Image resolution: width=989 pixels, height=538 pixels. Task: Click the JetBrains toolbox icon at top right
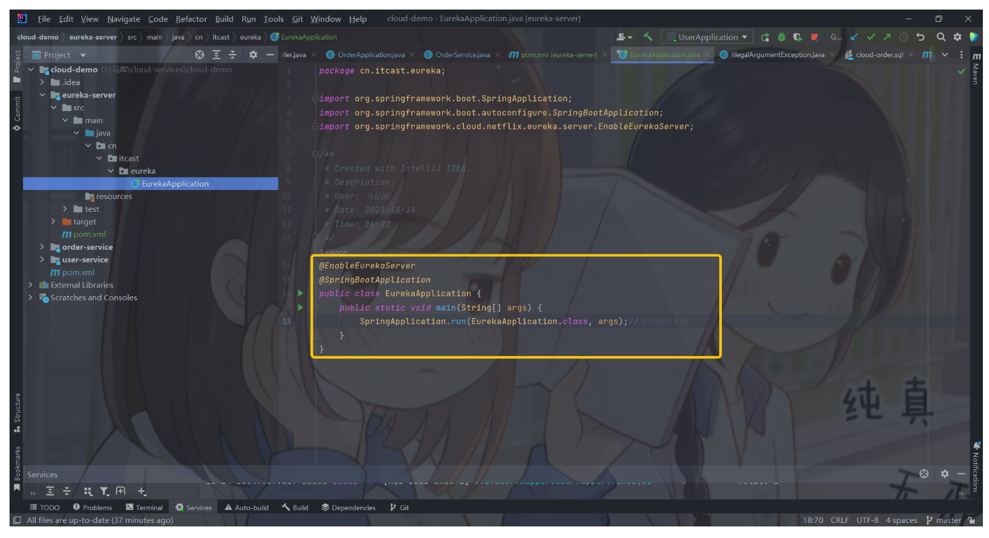point(973,37)
